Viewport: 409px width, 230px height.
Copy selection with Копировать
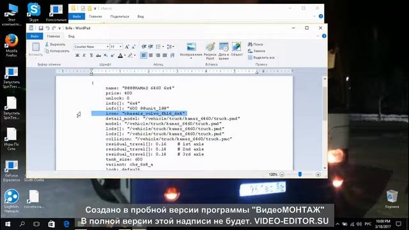57,51
